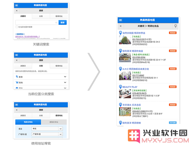Image resolution: width=193 pixels, height=148 pixels.
Task: Expand the 美食 category chevron
Action: tap(65, 77)
